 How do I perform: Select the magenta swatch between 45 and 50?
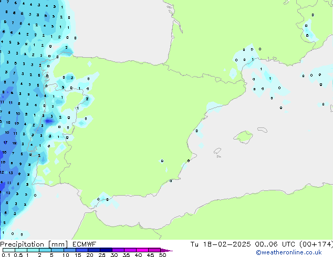click(156, 250)
